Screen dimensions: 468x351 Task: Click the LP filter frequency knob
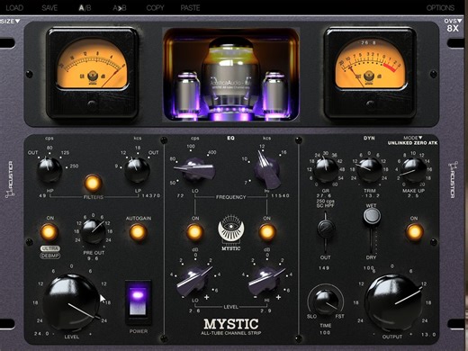point(137,170)
